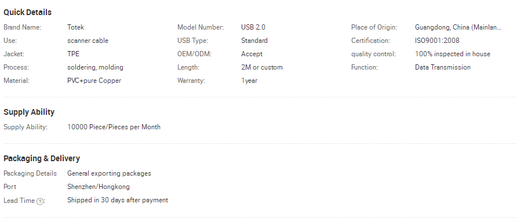Click the 10000 Piece/Pieces per Month text

[114, 127]
